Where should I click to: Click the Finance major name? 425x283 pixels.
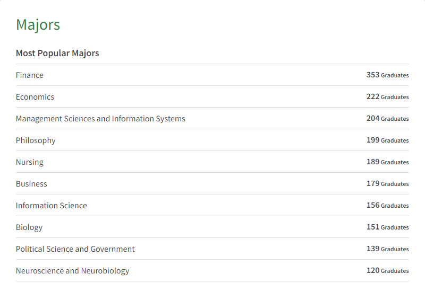[x=30, y=75]
